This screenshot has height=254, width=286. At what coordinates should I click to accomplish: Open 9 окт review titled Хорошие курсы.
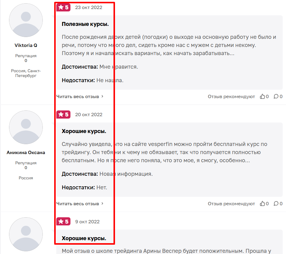84,238
